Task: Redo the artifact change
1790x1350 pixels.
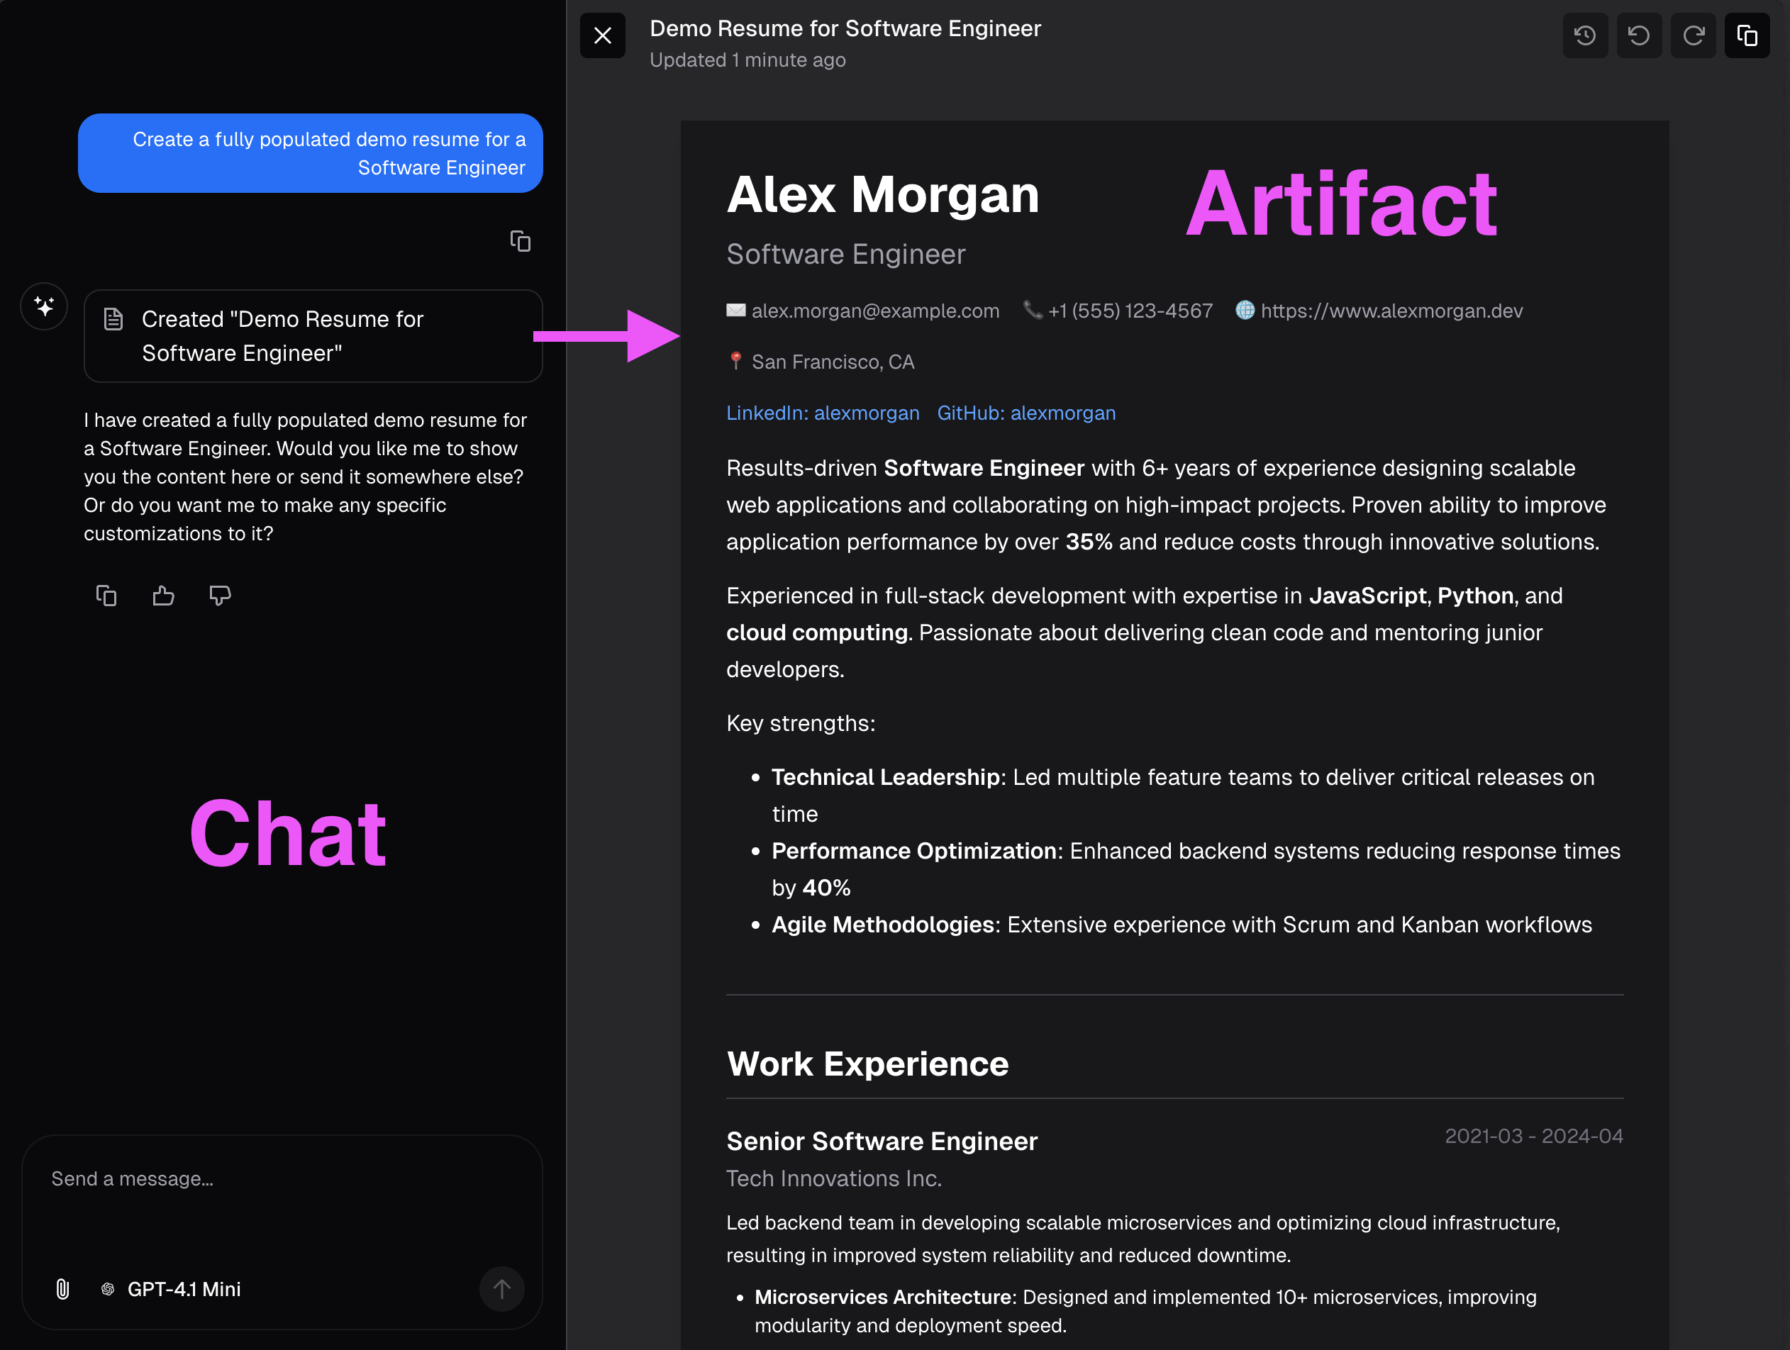Action: click(x=1694, y=35)
